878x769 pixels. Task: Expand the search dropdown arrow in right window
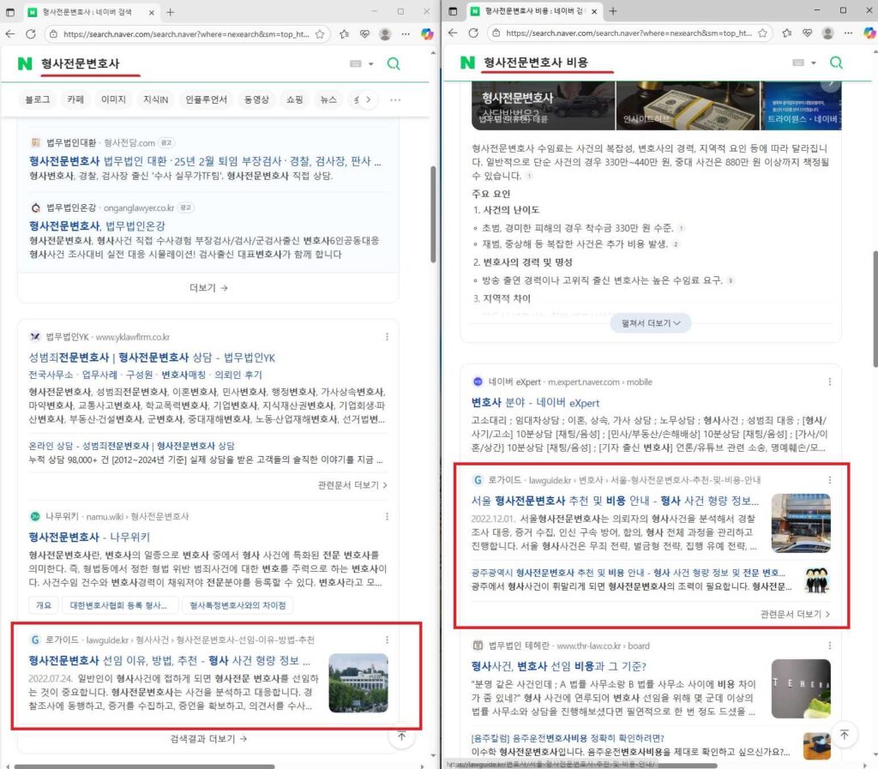coord(814,63)
